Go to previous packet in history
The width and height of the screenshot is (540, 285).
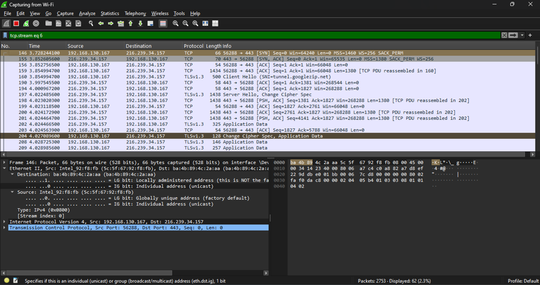[x=101, y=24]
